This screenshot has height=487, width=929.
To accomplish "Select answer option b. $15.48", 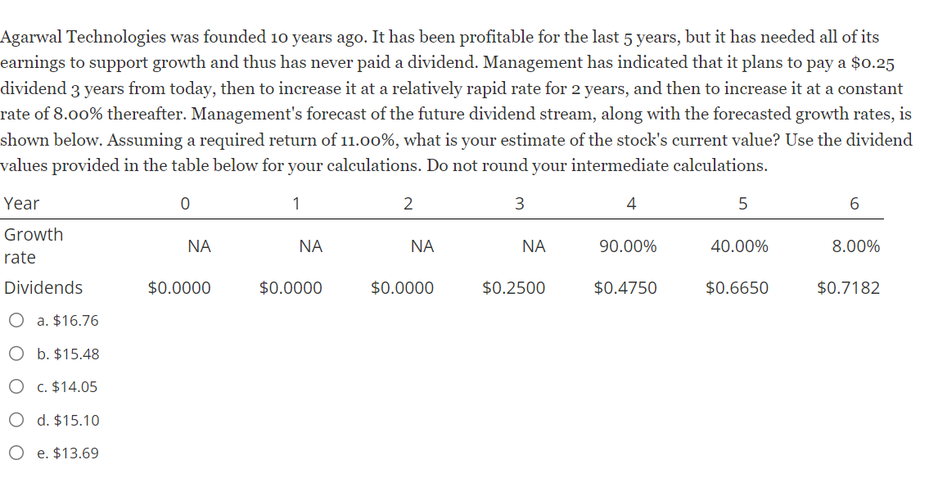I will click(16, 354).
